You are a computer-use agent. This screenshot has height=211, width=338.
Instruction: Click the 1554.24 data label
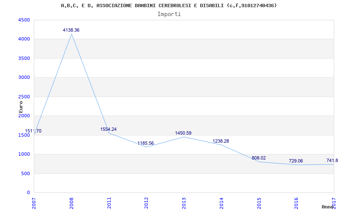pyautogui.click(x=109, y=130)
